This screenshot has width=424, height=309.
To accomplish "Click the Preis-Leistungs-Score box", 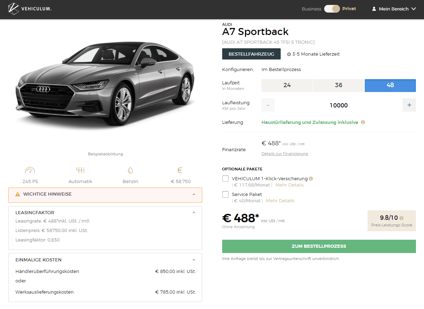I will click(392, 221).
